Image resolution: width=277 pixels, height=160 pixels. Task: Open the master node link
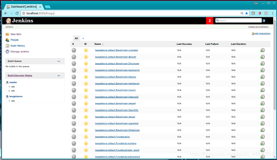pos(13,82)
